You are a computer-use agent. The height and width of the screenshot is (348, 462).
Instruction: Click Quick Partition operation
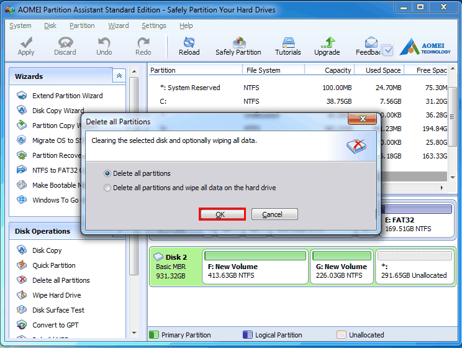click(x=54, y=265)
